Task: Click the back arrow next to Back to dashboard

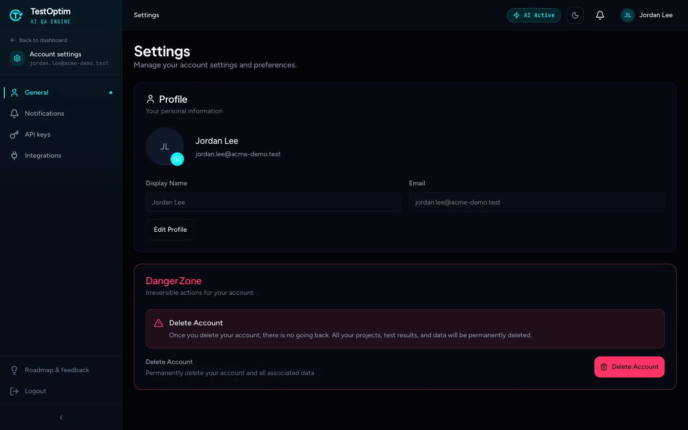Action: (13, 40)
